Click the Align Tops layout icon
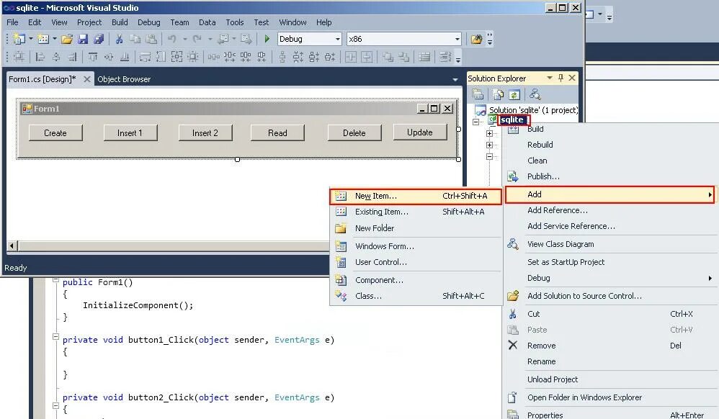719x419 pixels. click(93, 57)
